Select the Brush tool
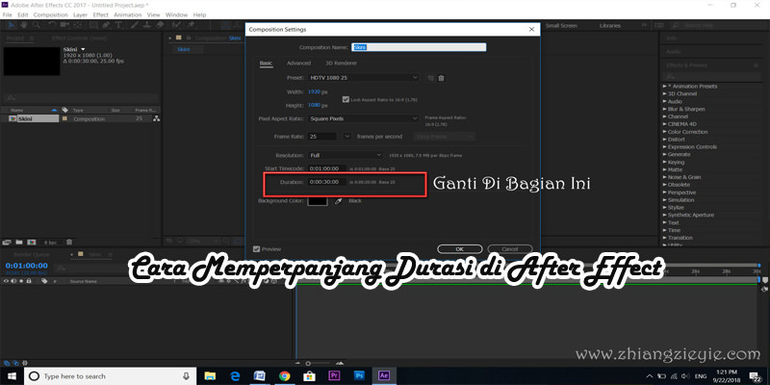 click(x=134, y=25)
